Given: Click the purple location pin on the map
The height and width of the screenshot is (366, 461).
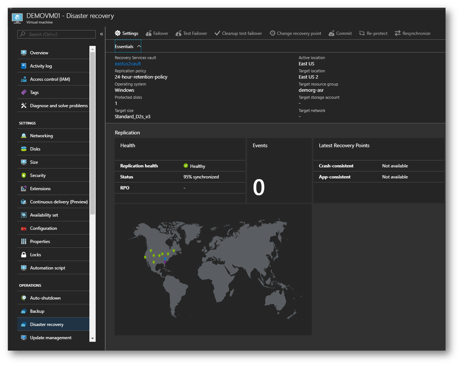Looking at the screenshot, I should [165, 262].
